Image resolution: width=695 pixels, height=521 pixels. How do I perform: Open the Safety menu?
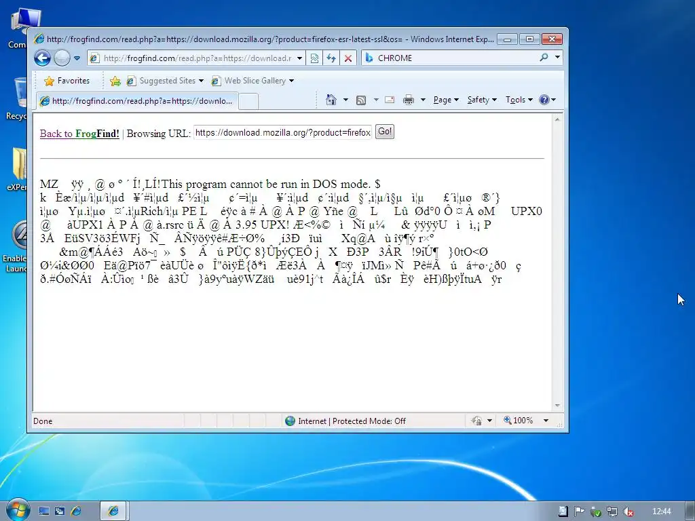pos(482,100)
